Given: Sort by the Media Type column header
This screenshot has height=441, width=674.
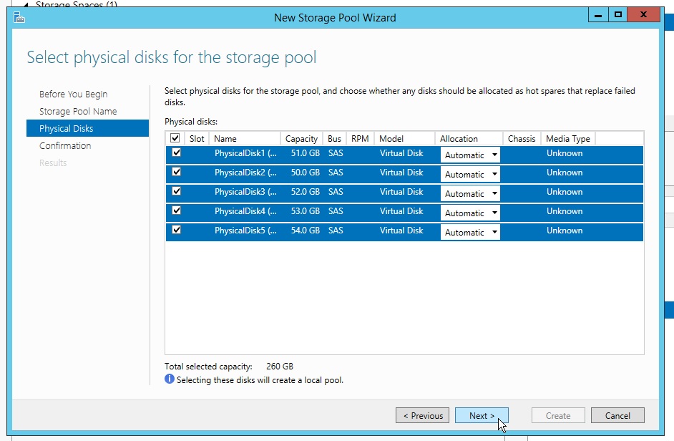Looking at the screenshot, I should [568, 139].
